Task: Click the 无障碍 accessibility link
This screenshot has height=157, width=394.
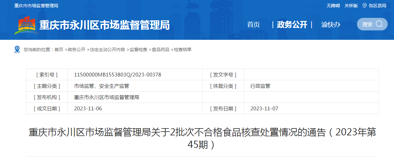Action: (x=333, y=6)
